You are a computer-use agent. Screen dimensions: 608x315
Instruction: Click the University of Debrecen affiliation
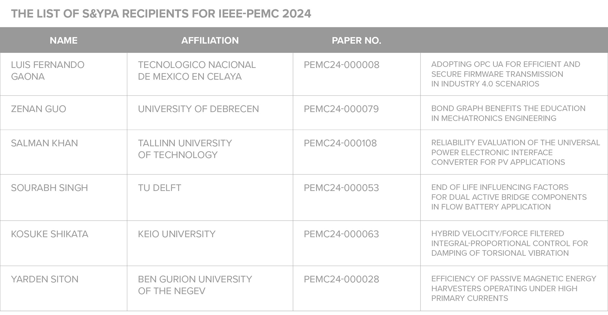pyautogui.click(x=198, y=109)
